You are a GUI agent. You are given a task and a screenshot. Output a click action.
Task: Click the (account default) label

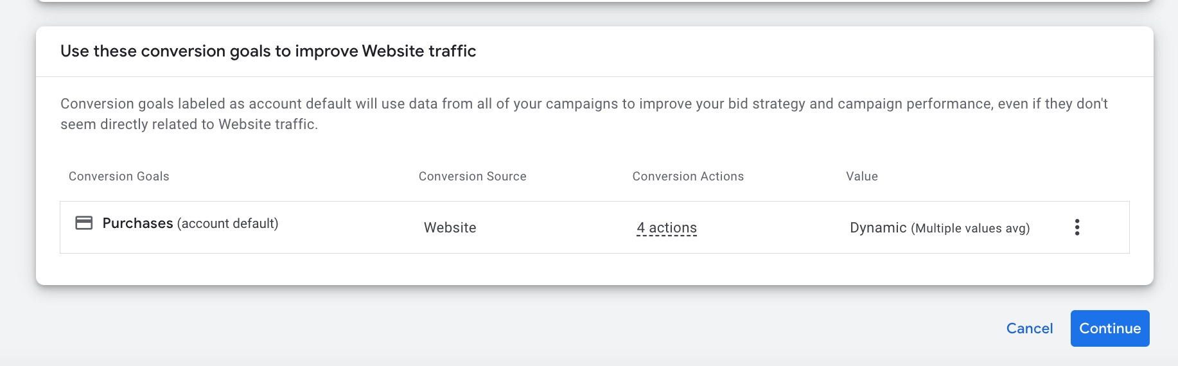227,223
